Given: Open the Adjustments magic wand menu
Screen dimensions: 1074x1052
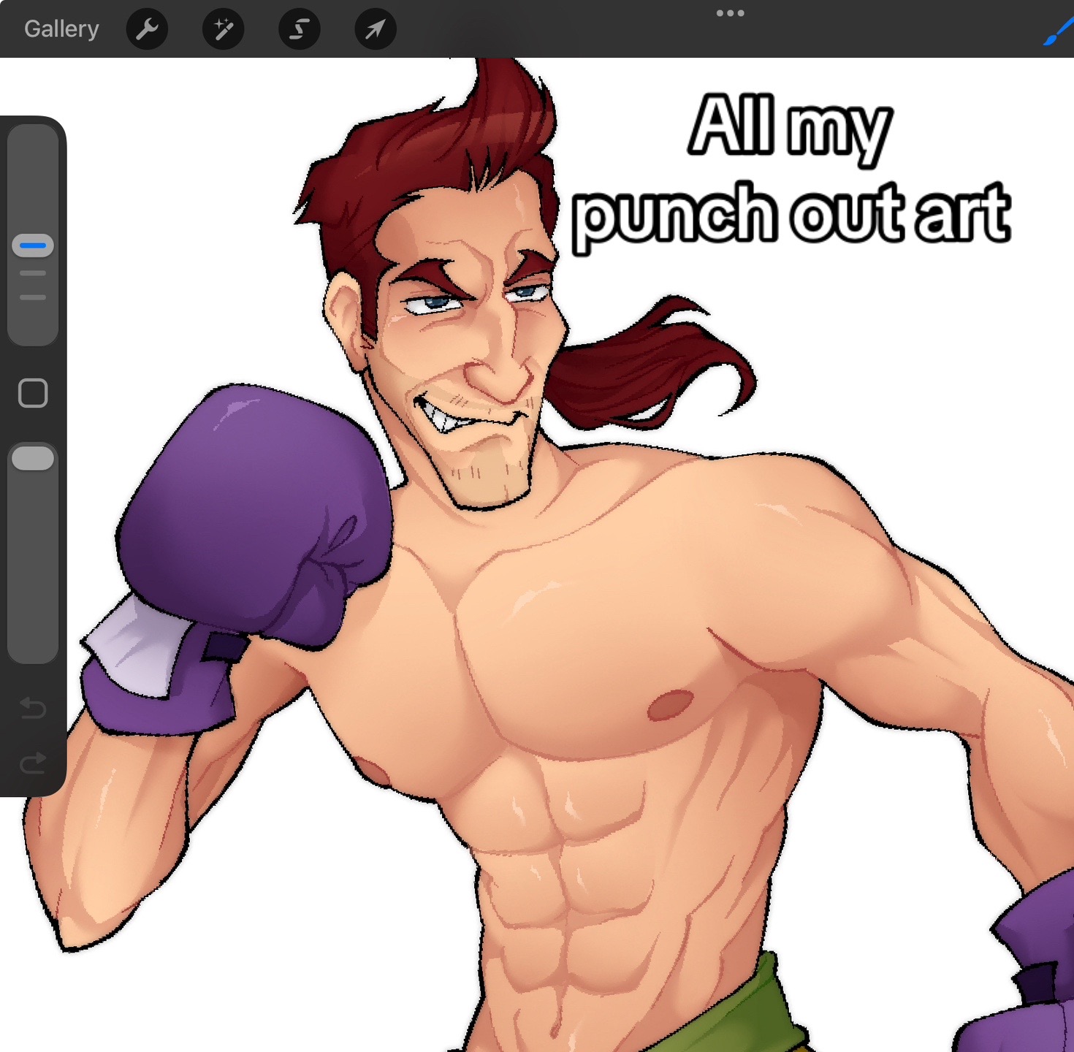Looking at the screenshot, I should pos(224,29).
